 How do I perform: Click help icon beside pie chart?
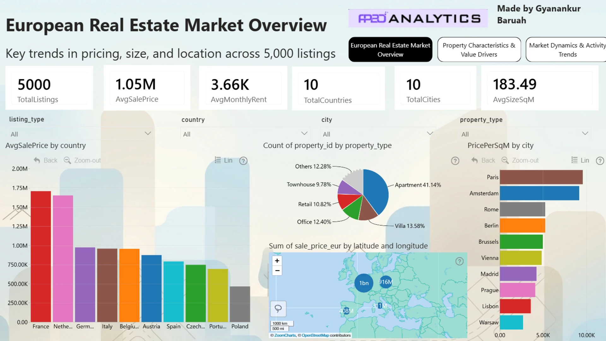(455, 161)
